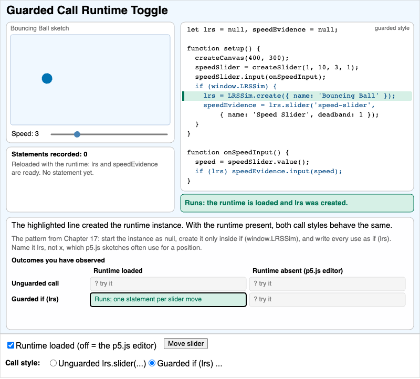Click the 'Runtime loaded' column header
Screen dimensions: 420x379
tap(118, 271)
